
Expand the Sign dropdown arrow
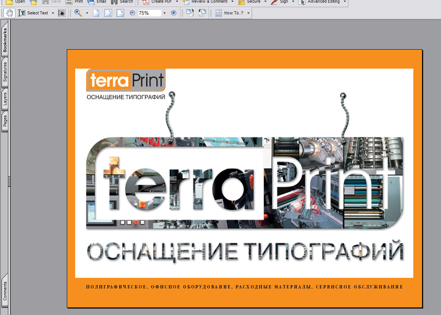(293, 2)
